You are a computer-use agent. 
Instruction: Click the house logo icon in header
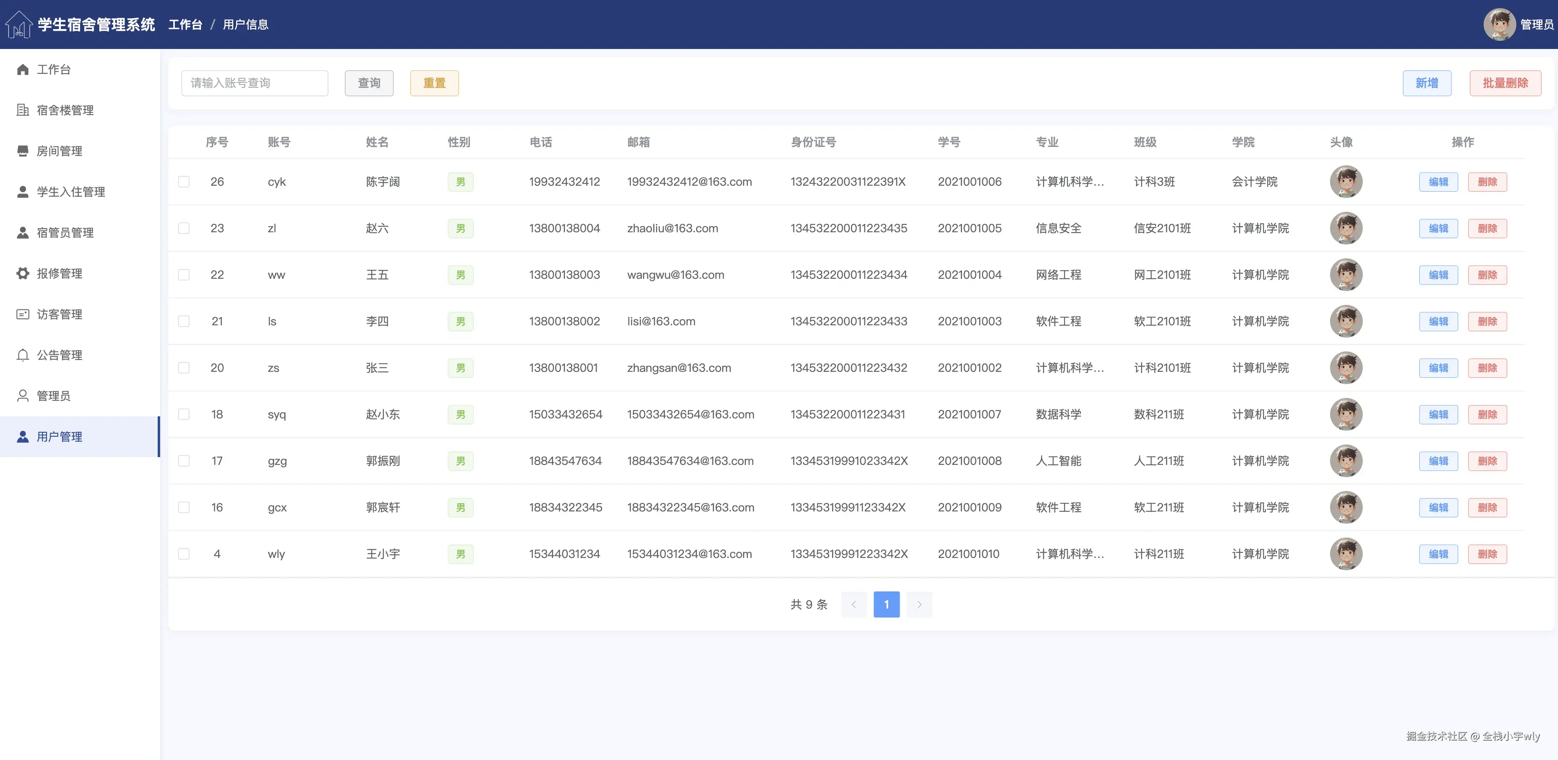[x=18, y=25]
